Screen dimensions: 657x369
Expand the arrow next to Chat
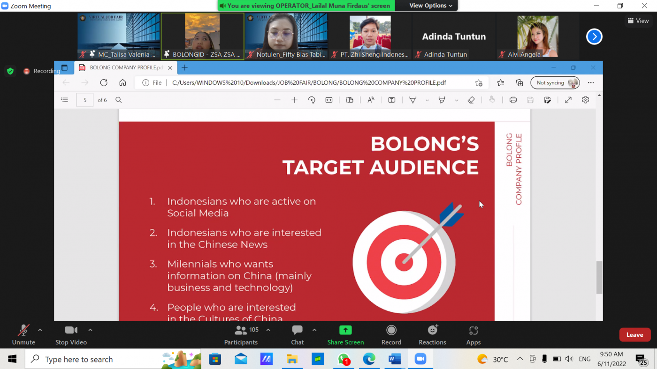314,330
